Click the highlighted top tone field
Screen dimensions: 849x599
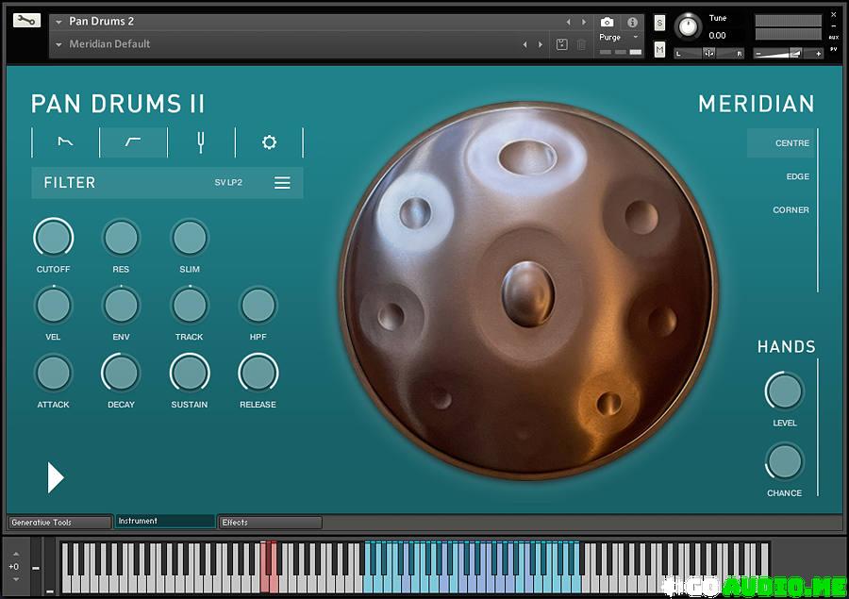tap(526, 156)
